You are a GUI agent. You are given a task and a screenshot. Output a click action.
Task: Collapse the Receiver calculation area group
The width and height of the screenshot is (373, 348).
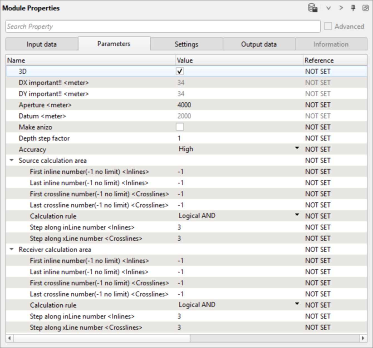(12, 249)
